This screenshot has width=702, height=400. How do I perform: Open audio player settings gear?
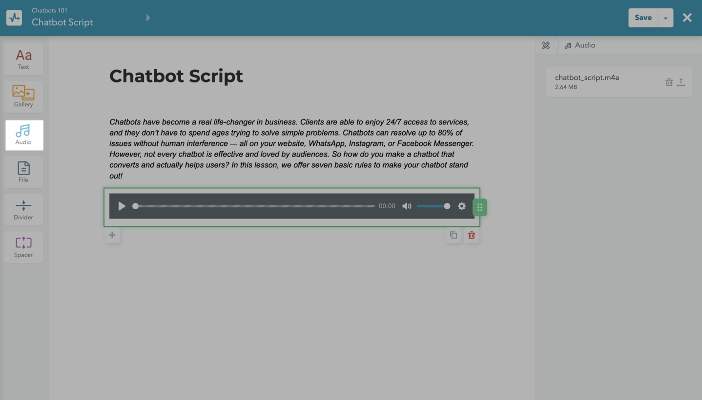click(462, 206)
